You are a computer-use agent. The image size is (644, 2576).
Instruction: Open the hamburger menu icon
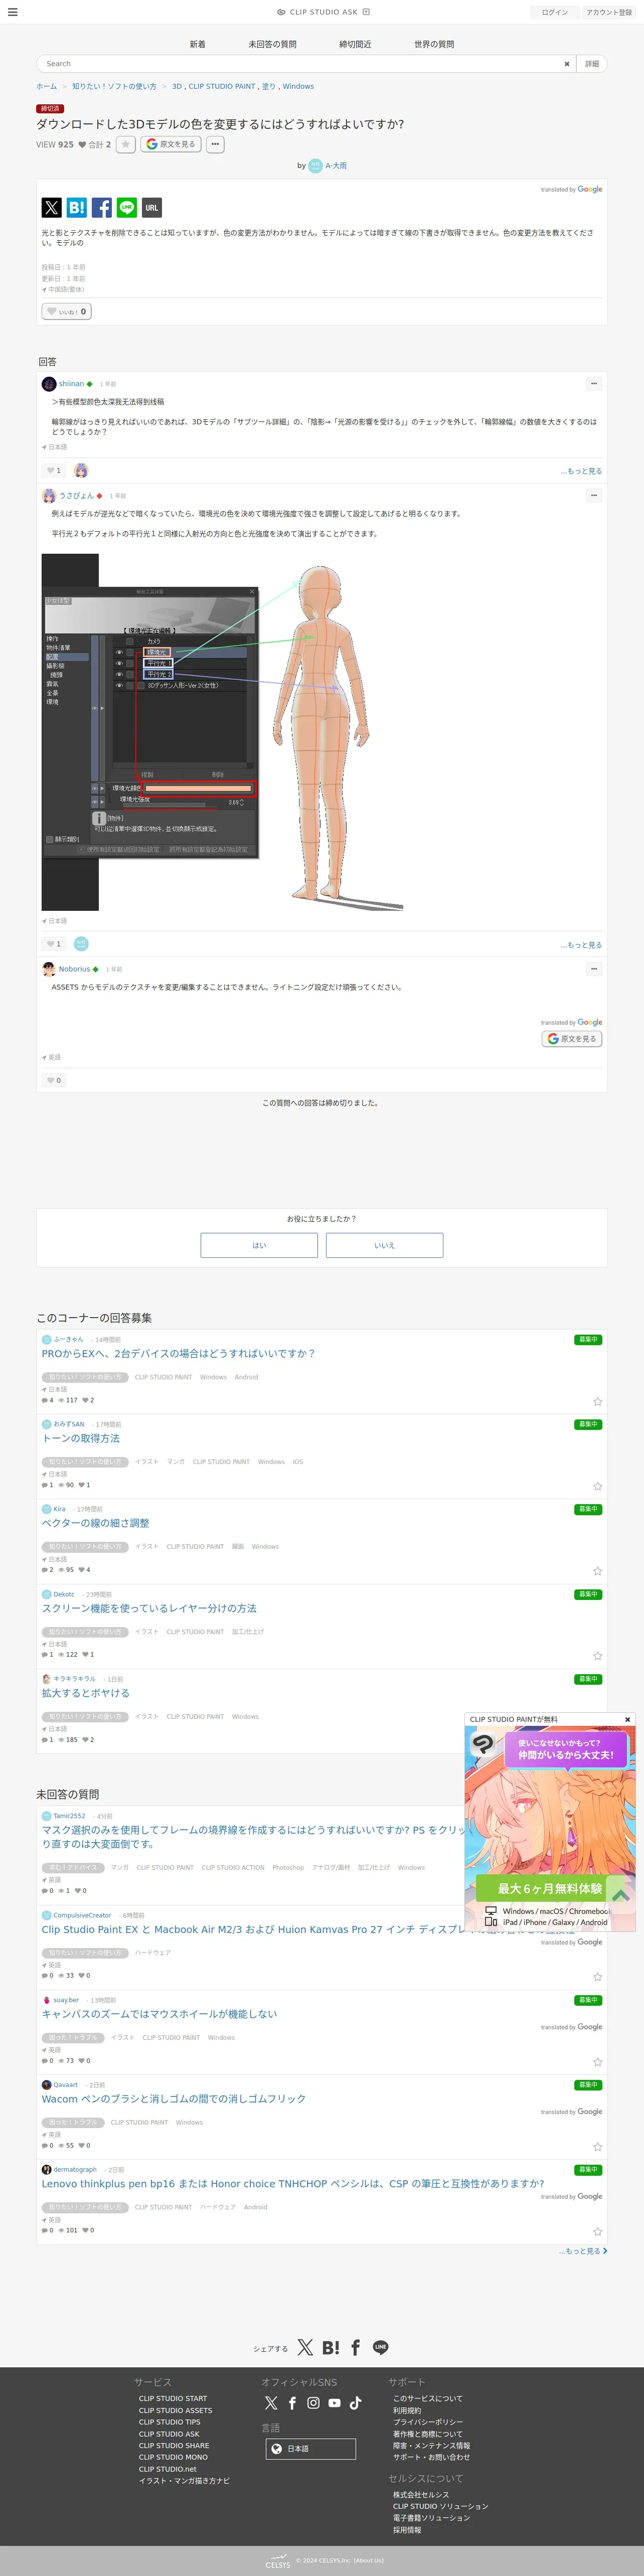13,12
